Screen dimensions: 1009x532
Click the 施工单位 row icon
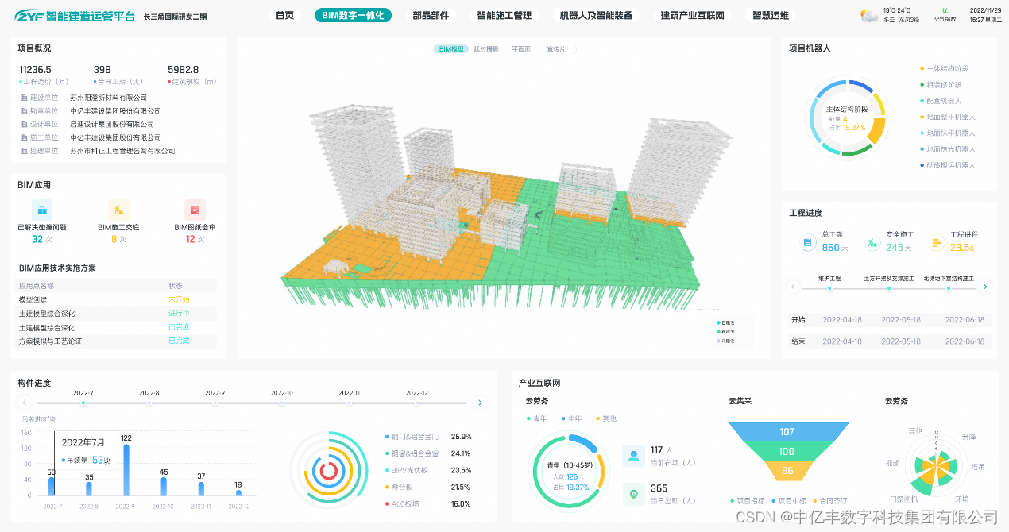[x=24, y=138]
